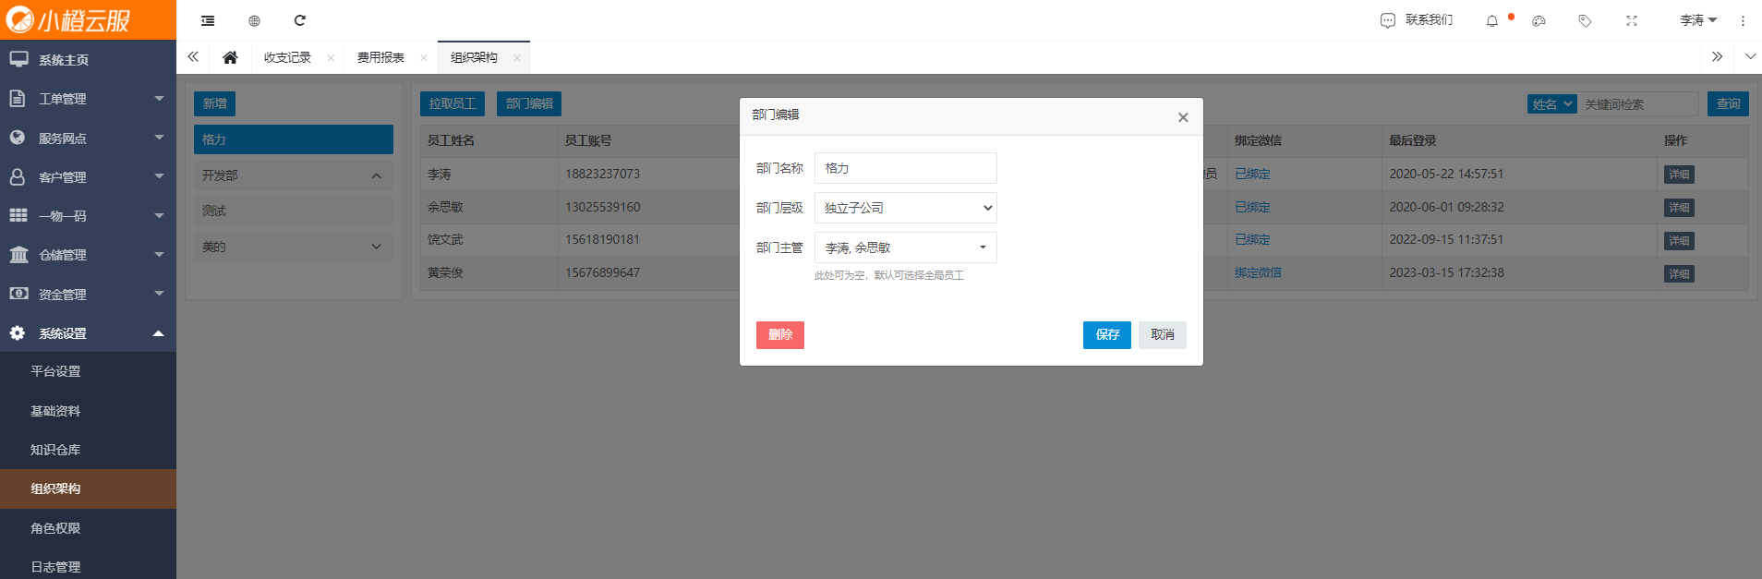Close the 收支记录 tab

pos(331,57)
